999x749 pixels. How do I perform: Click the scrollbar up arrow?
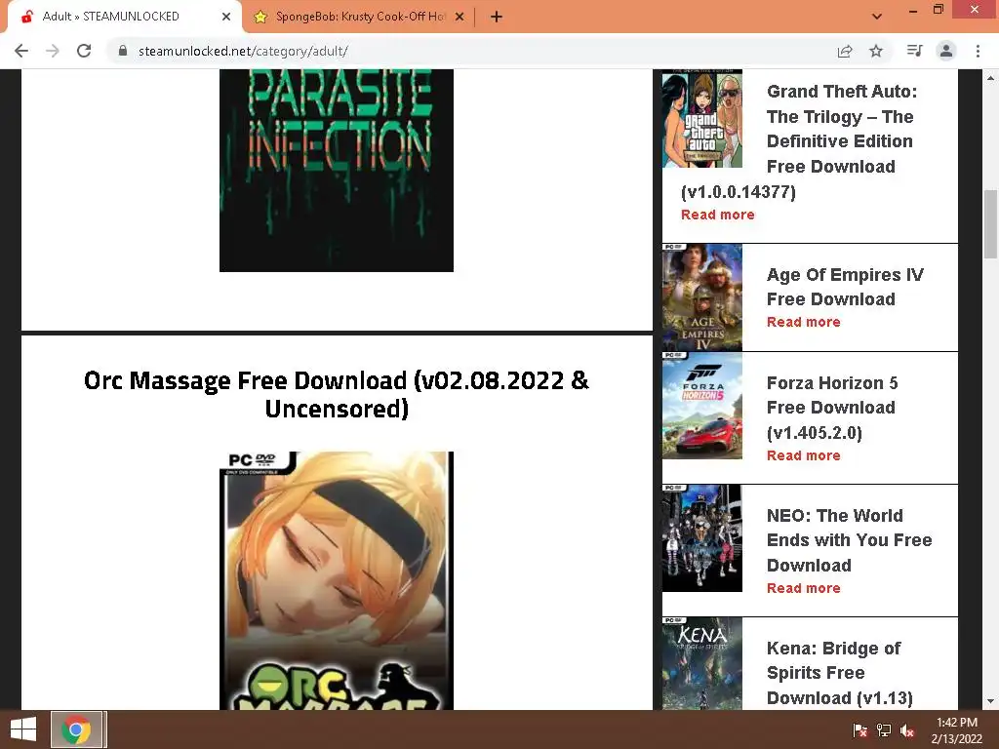(990, 78)
